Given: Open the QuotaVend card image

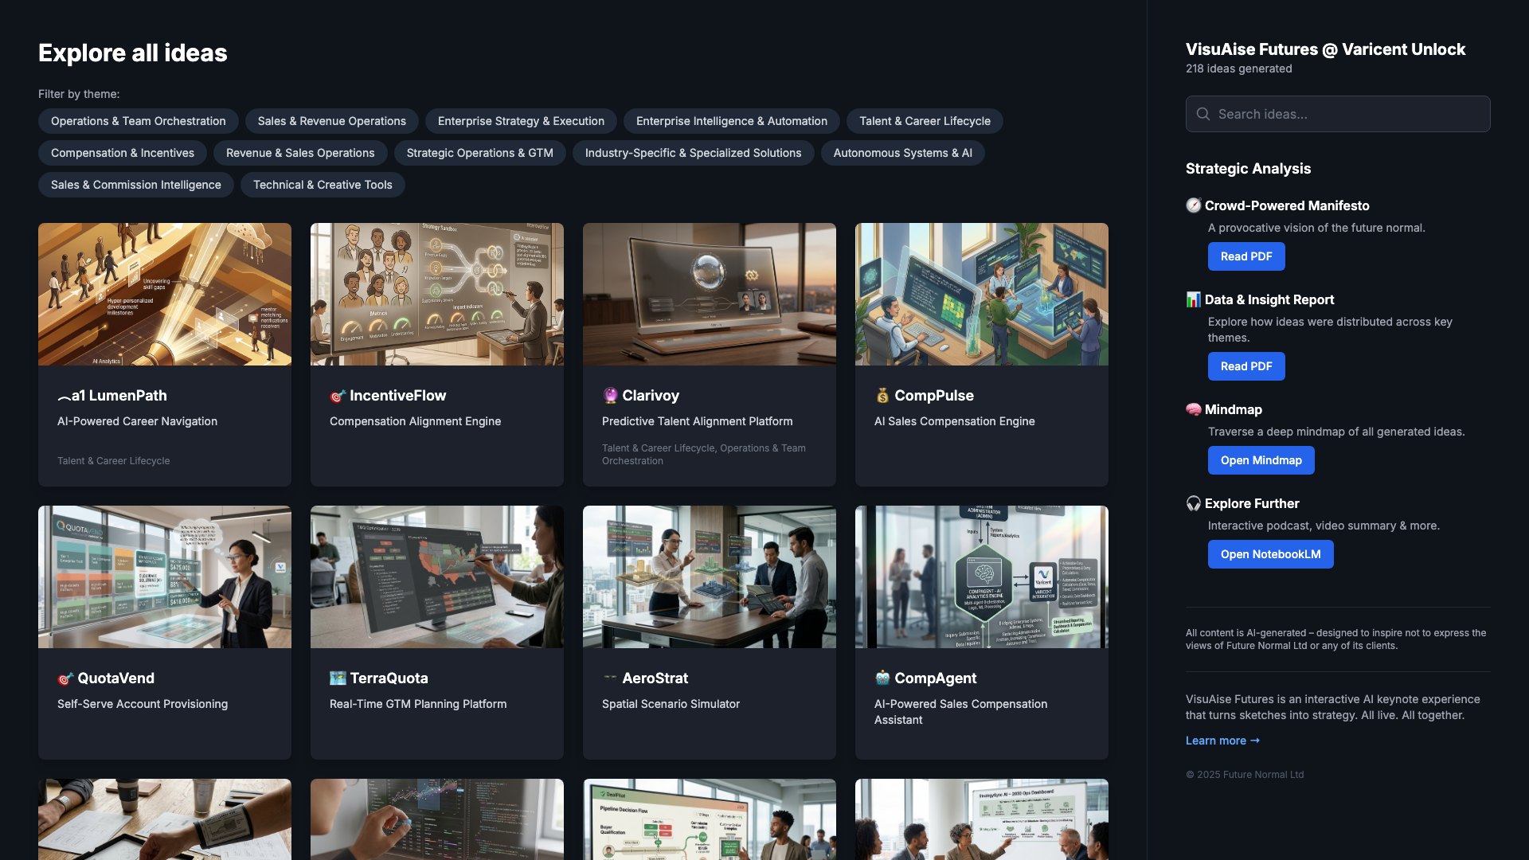Looking at the screenshot, I should click(165, 577).
